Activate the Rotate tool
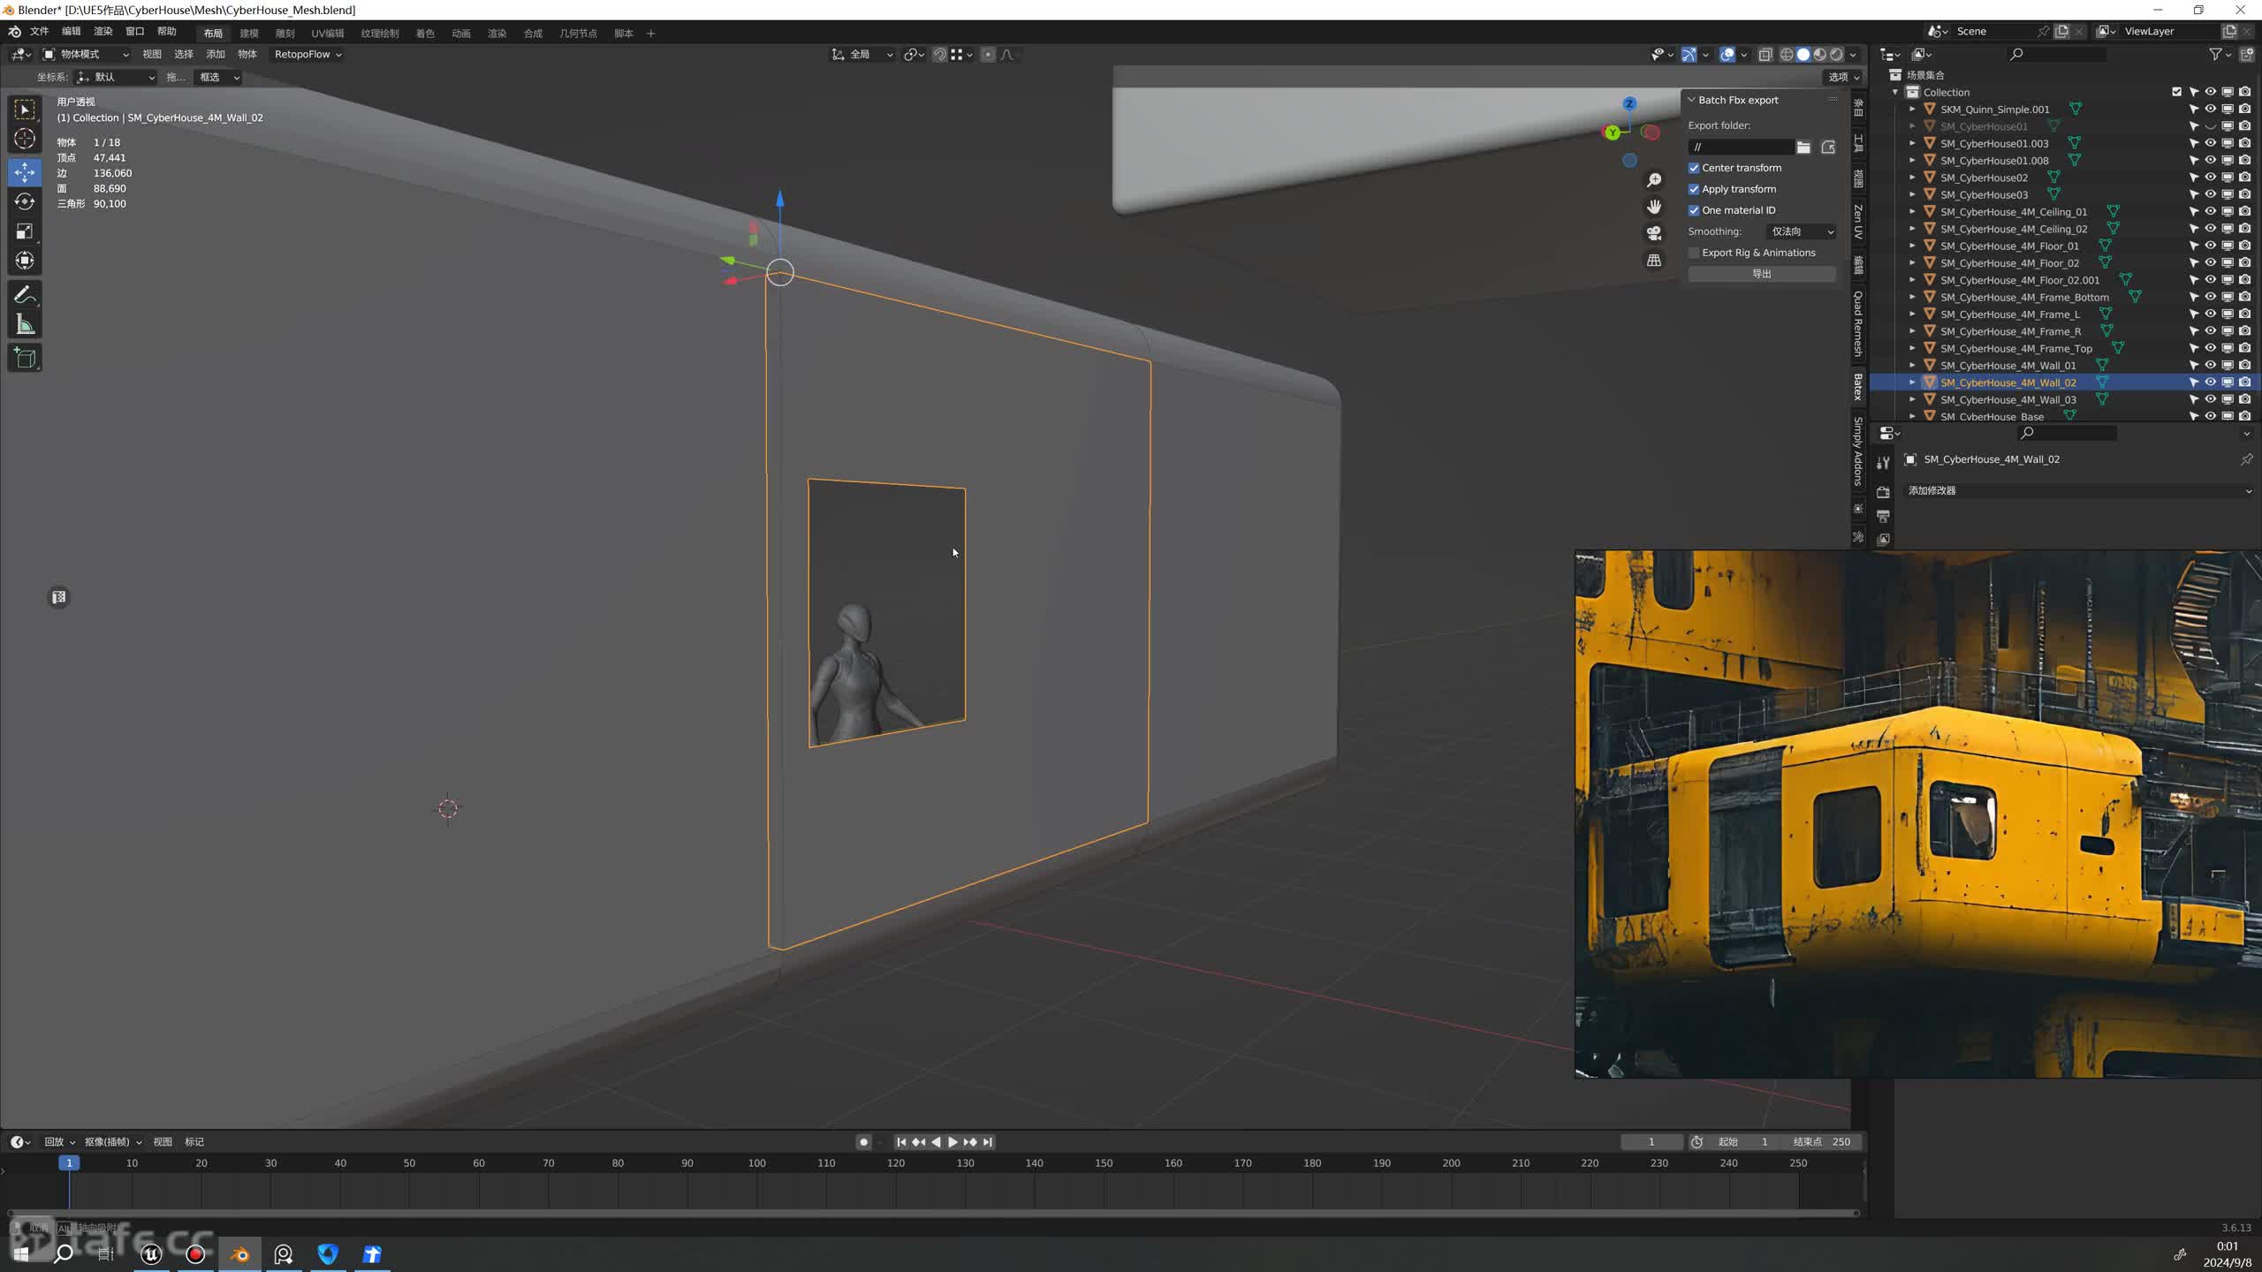 point(25,202)
